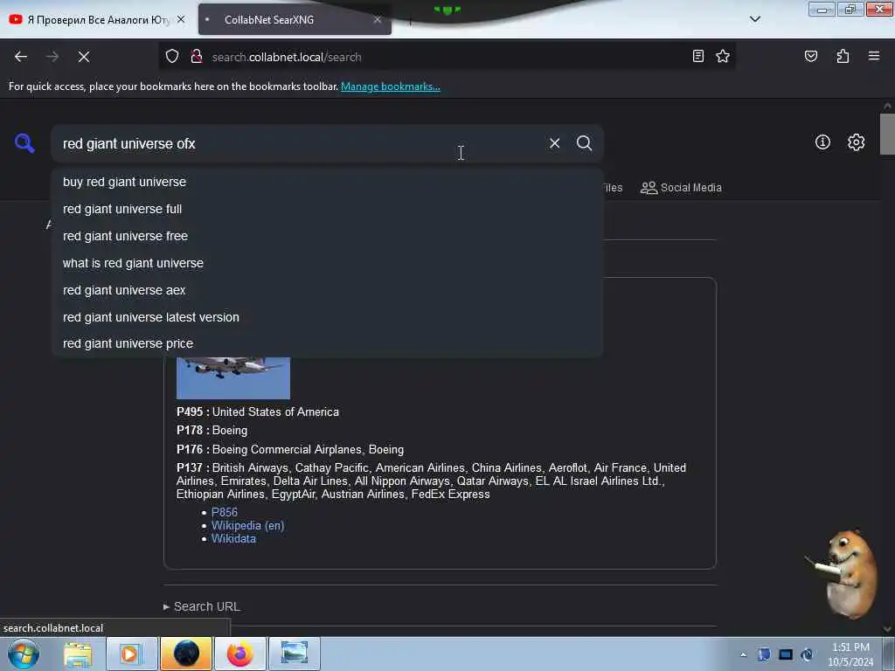
Task: Click the address bar URL
Action: tap(286, 57)
